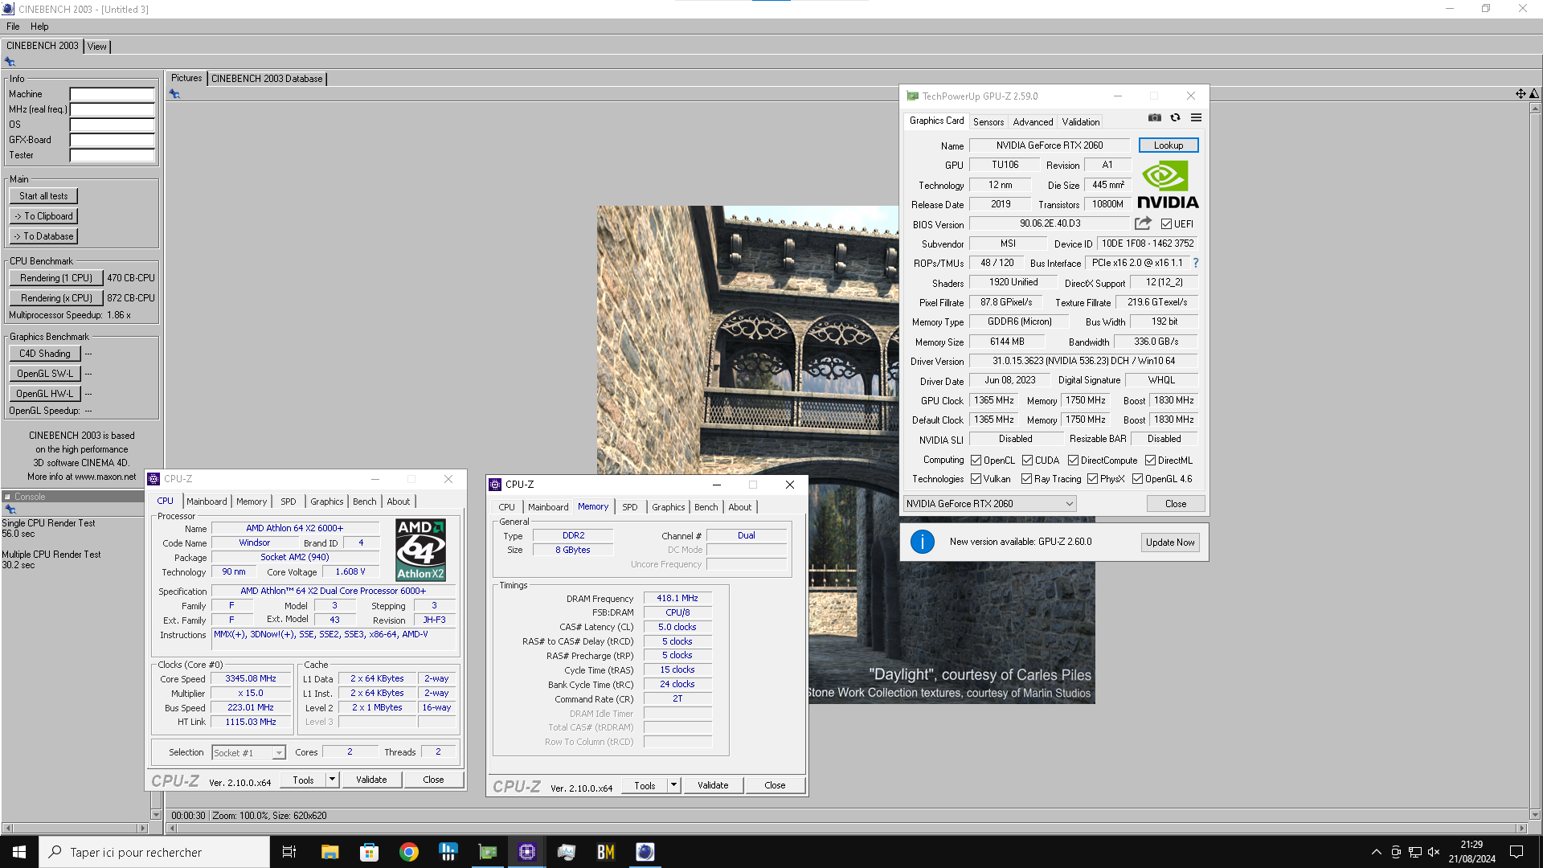The height and width of the screenshot is (868, 1543).
Task: Open the notification center icon
Action: (1516, 852)
